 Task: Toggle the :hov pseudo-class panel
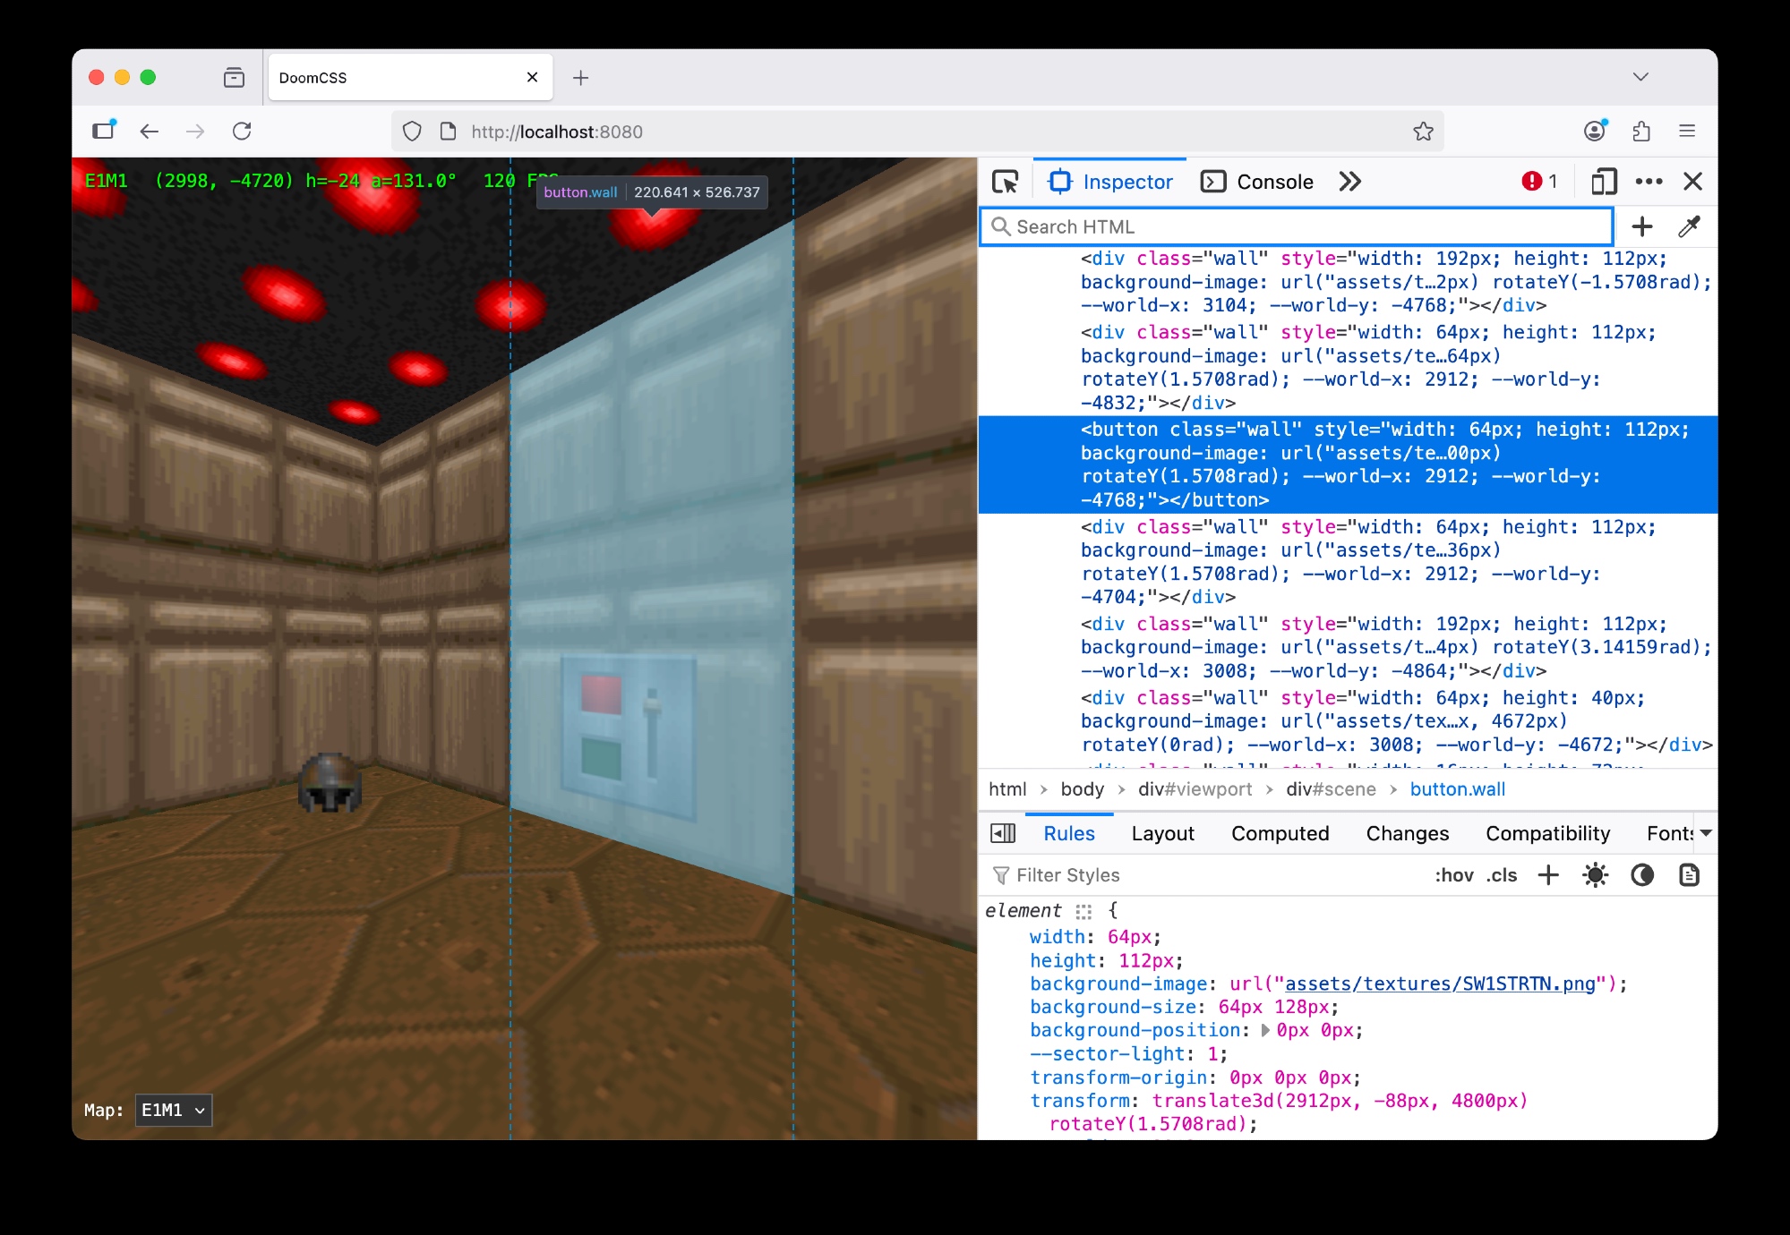(x=1454, y=875)
